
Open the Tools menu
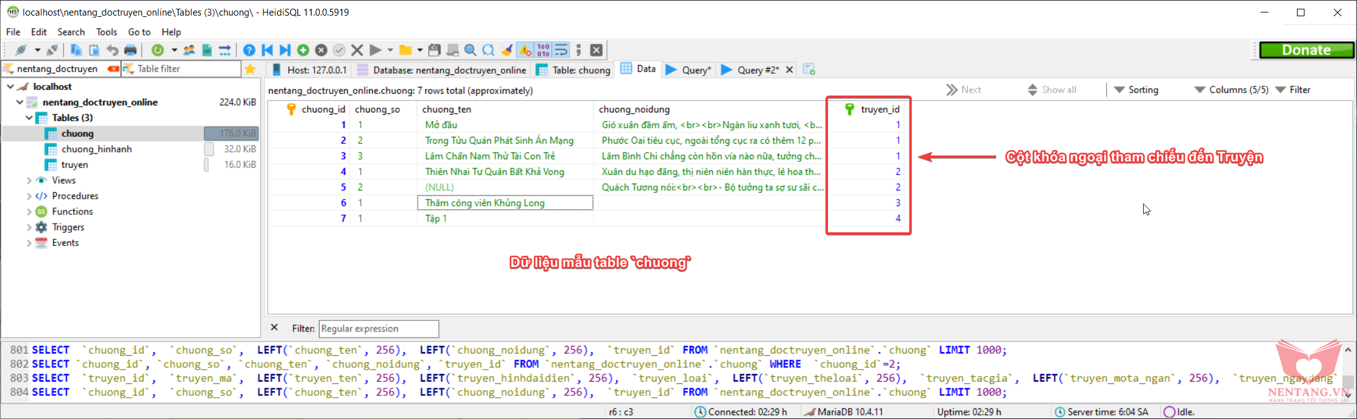tap(106, 32)
